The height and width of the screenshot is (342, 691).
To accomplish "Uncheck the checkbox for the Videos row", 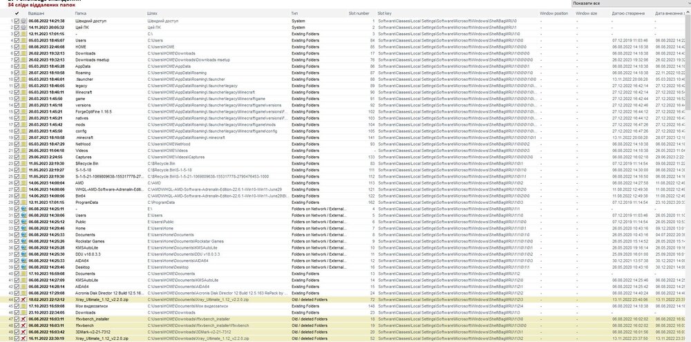I will coord(17,151).
